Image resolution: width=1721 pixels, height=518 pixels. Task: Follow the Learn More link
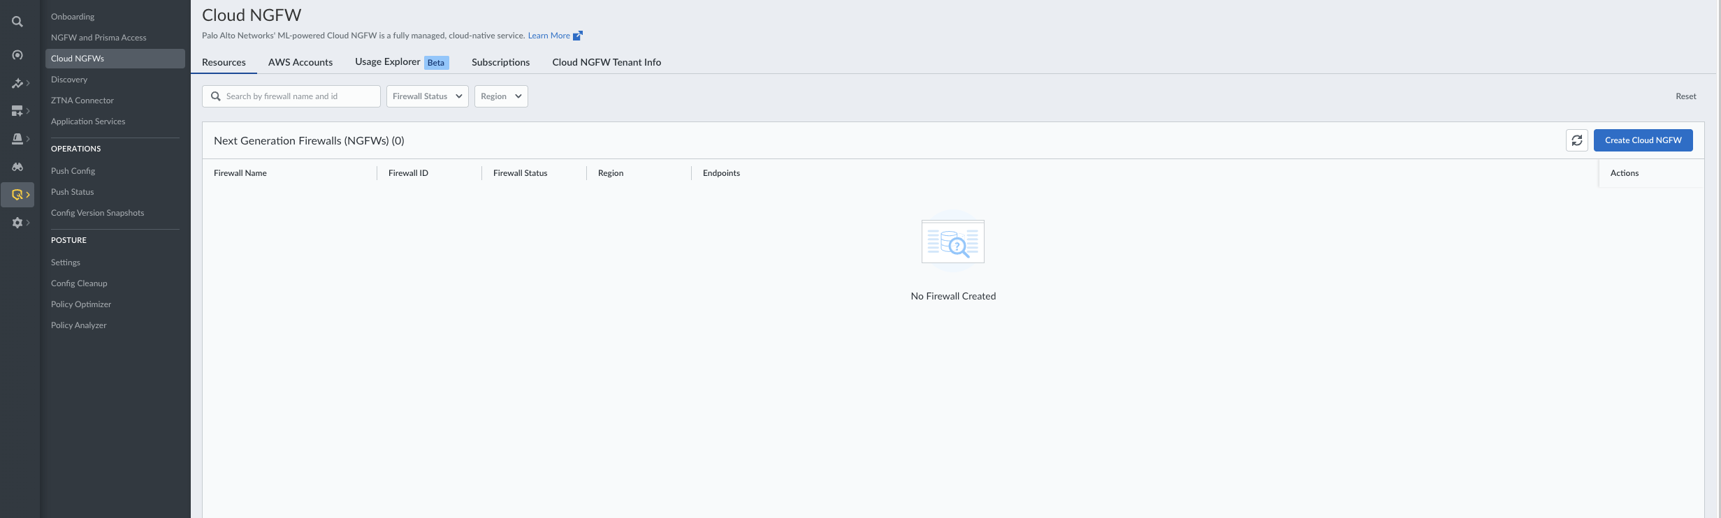click(549, 36)
